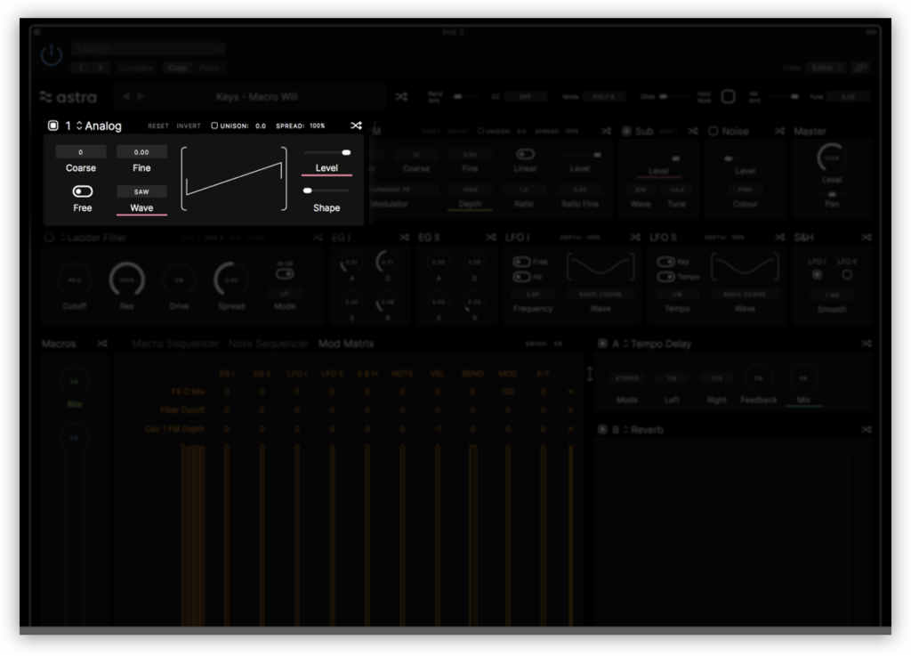Open the Keys - Macro Will preset browser
This screenshot has width=911, height=656.
click(257, 96)
